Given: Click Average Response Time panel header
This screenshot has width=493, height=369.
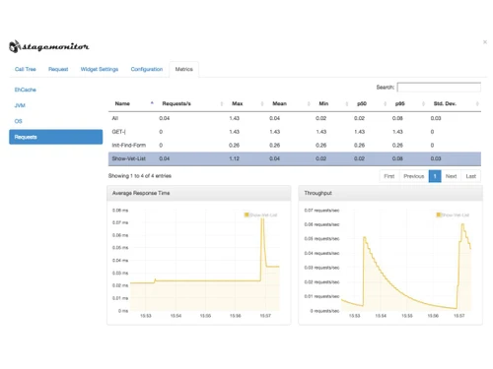Looking at the screenshot, I should coord(199,193).
